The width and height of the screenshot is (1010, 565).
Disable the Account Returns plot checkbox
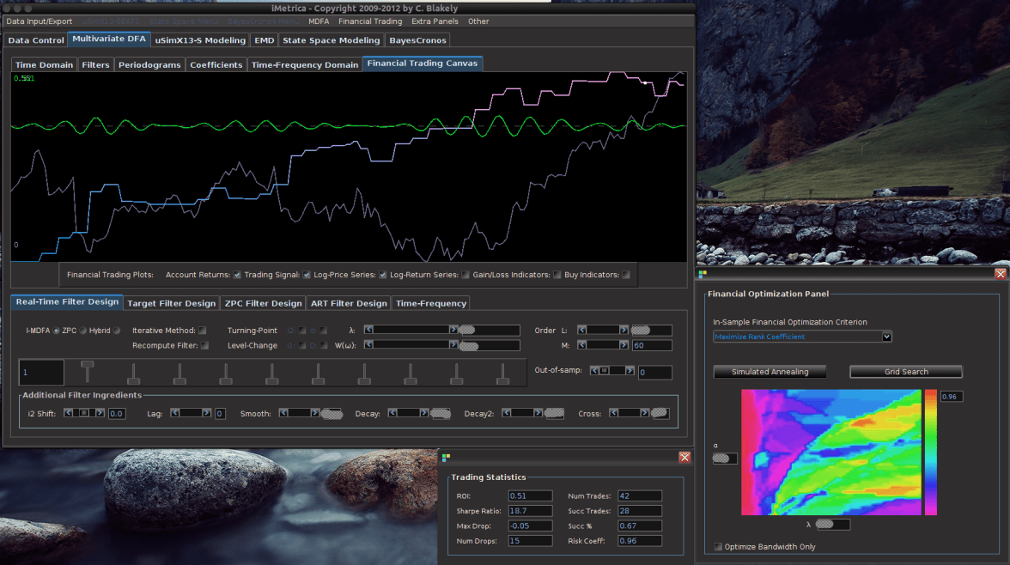[237, 275]
